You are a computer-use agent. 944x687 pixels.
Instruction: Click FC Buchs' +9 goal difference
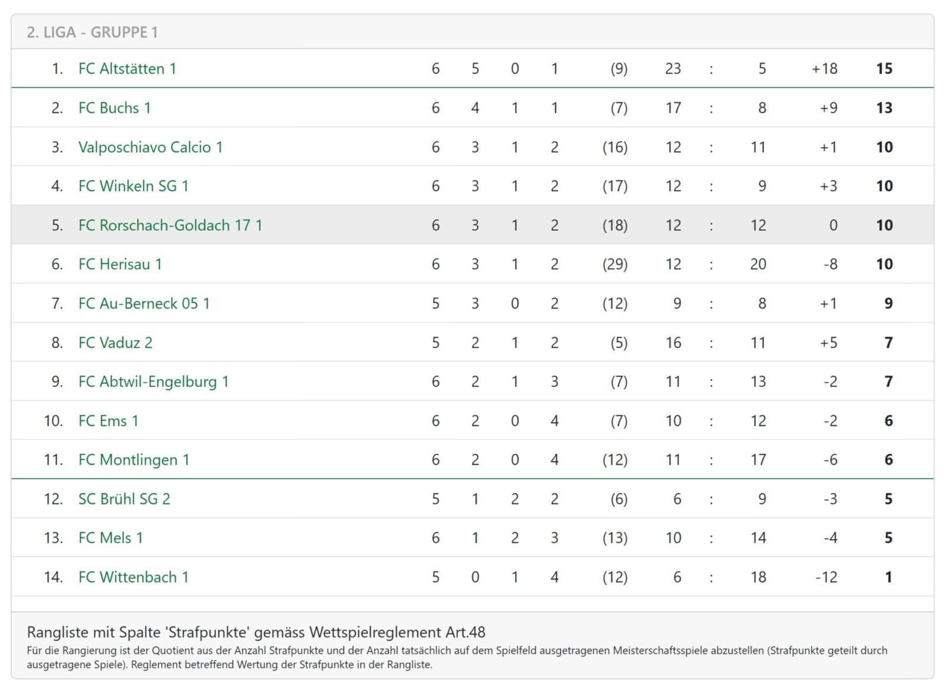point(828,108)
